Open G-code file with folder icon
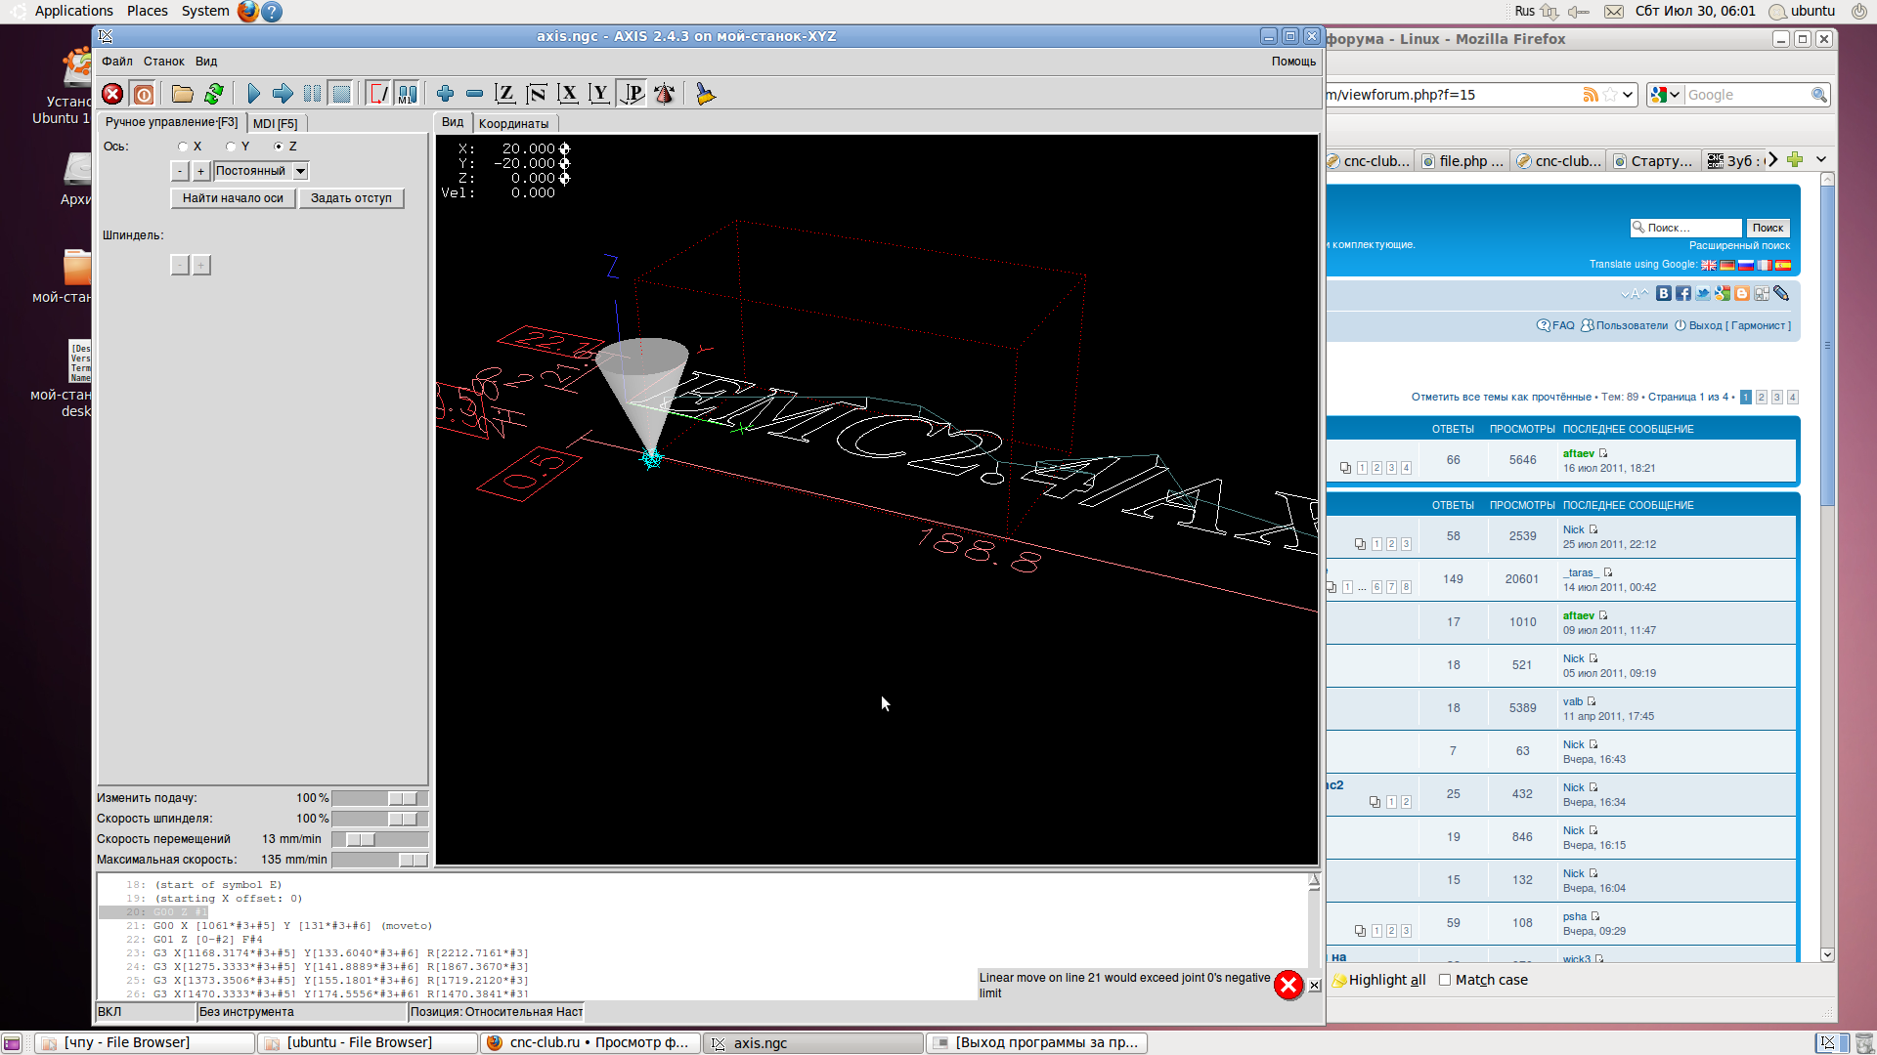The image size is (1877, 1055). click(x=182, y=94)
